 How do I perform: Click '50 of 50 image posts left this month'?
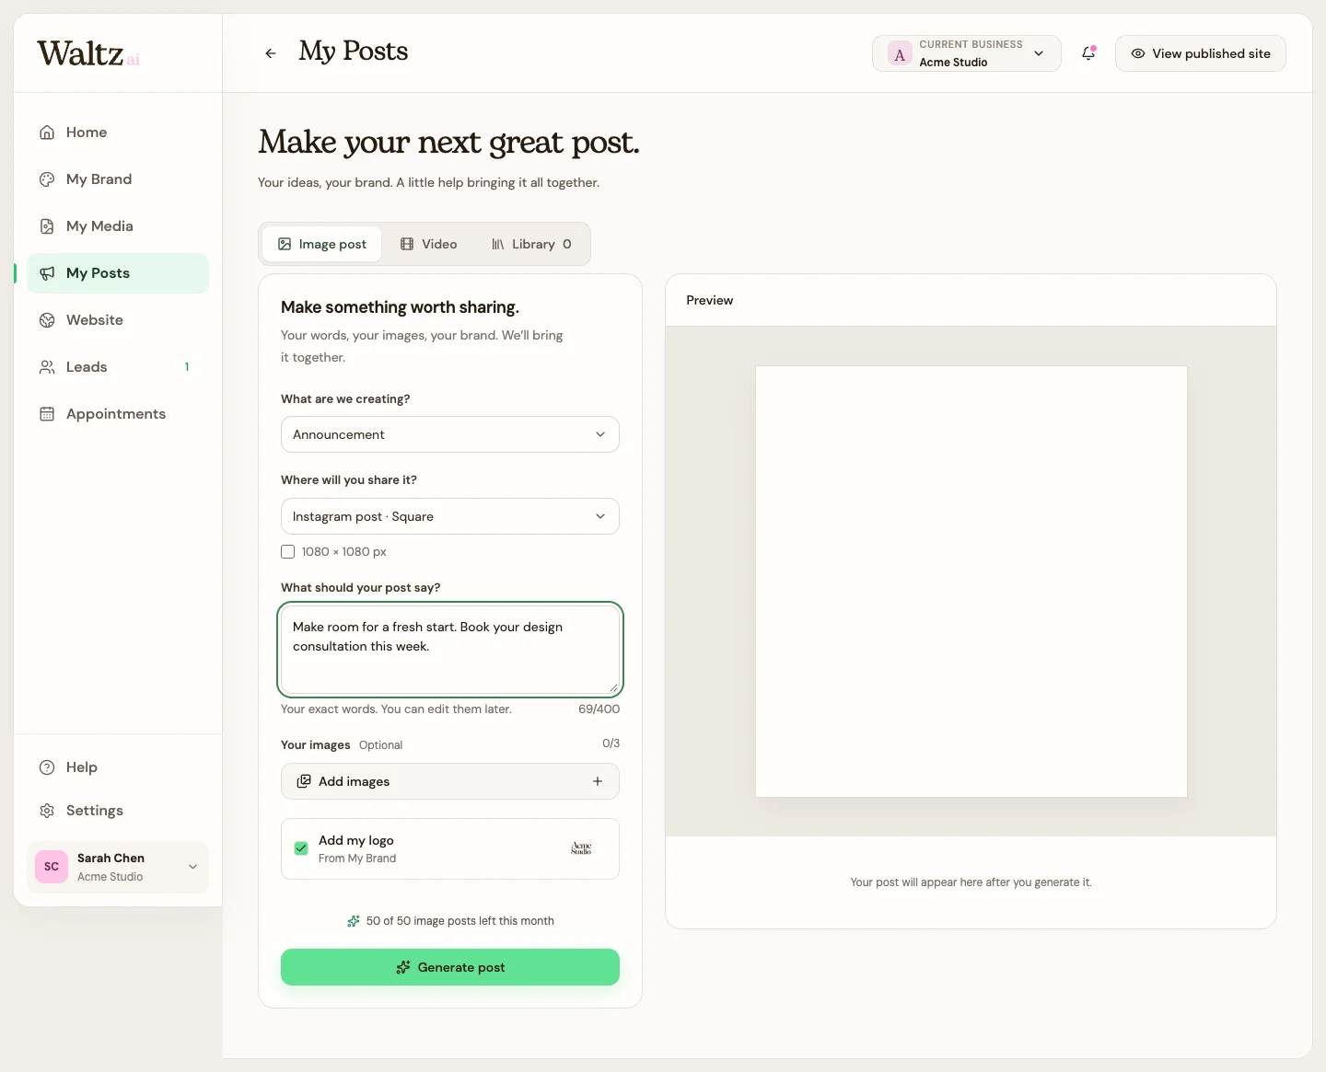(x=460, y=921)
